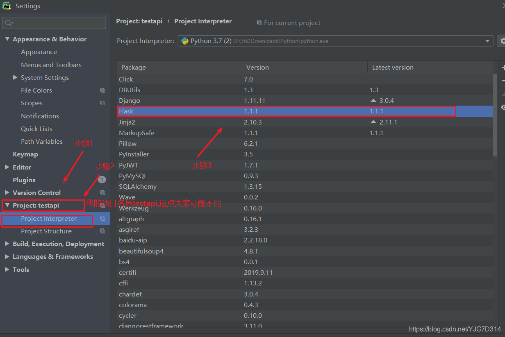505x337 pixels.
Task: Select the asgiref package row
Action: point(305,229)
